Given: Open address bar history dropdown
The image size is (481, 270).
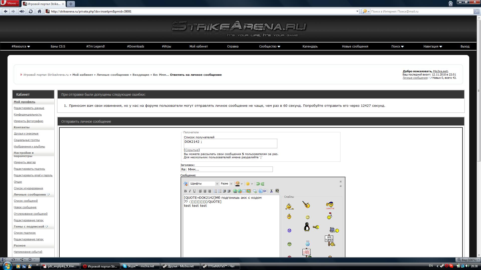Looking at the screenshot, I should point(357,11).
